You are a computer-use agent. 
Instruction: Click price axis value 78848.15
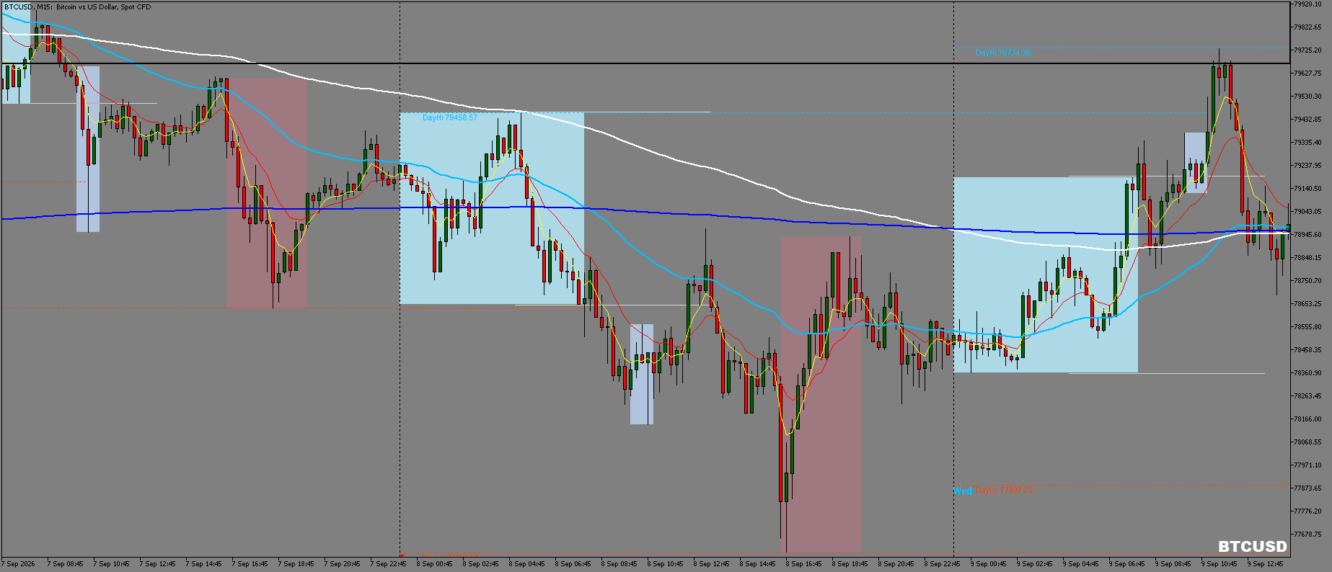click(x=1307, y=258)
